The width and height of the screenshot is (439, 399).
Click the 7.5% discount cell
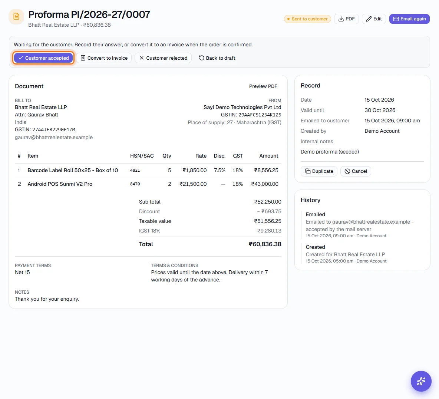pos(219,170)
